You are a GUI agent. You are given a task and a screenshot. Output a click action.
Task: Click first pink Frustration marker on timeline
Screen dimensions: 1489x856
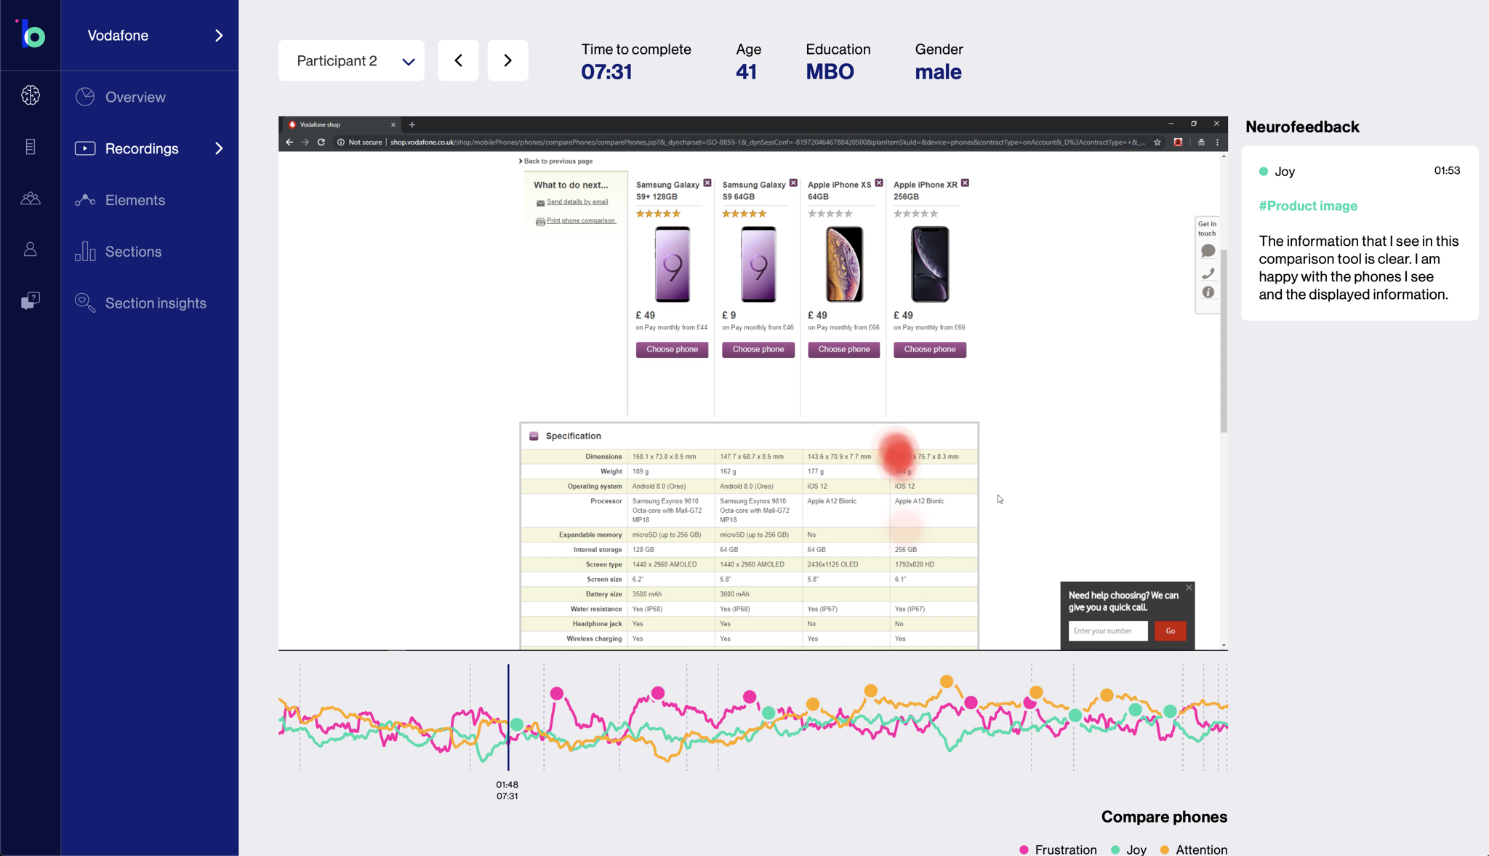[x=557, y=694]
